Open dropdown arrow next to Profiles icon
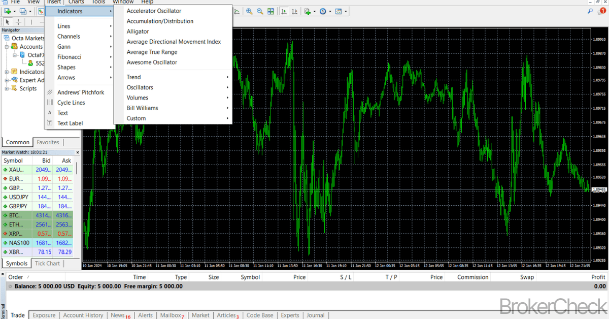The image size is (609, 319). pyautogui.click(x=30, y=11)
